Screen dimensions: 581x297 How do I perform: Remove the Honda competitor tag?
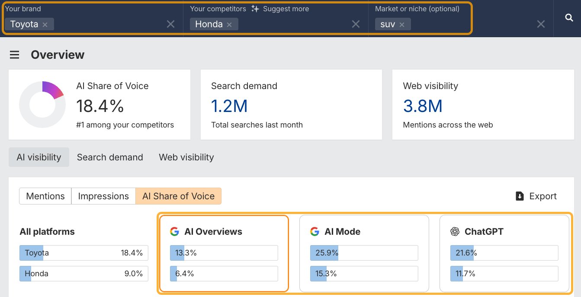229,24
